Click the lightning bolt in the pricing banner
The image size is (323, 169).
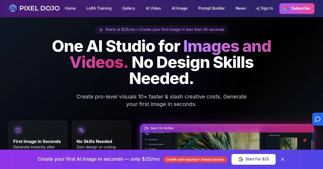point(101,30)
